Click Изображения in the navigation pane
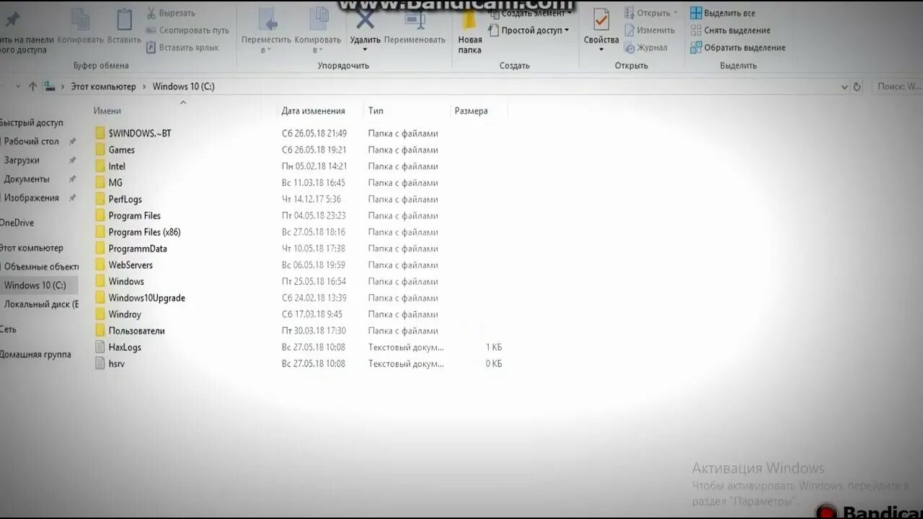 click(31, 198)
